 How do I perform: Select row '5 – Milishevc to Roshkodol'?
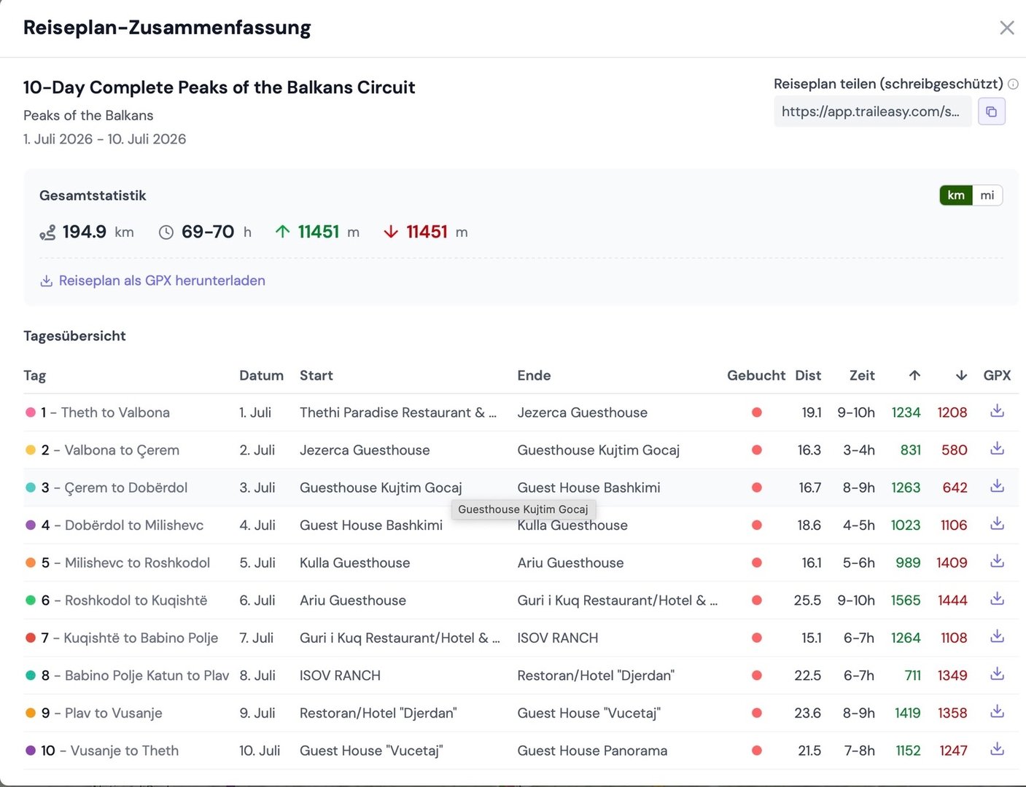click(521, 563)
